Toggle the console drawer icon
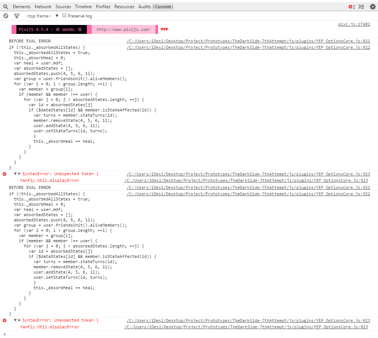378x338 pixels. [361, 7]
